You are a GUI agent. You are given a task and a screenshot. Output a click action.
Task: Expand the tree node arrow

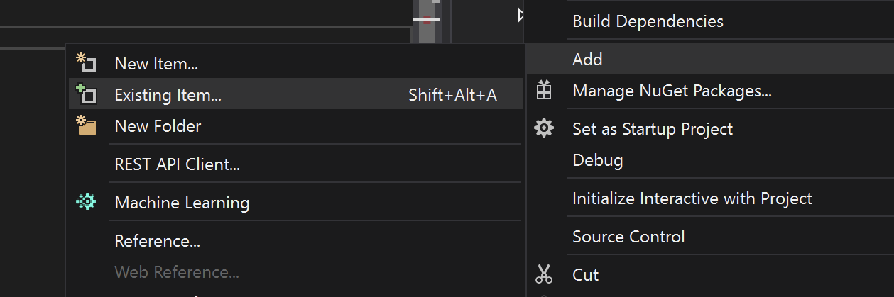[520, 14]
